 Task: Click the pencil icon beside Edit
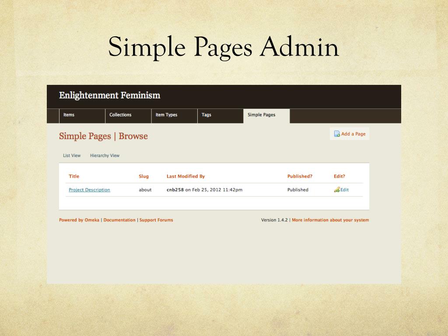337,190
